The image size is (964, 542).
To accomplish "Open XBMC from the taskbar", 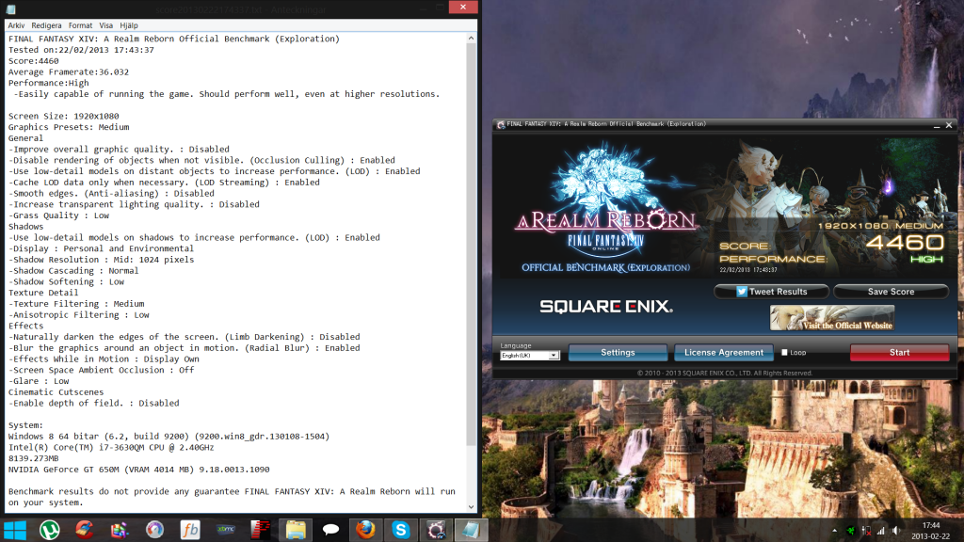I will pyautogui.click(x=225, y=529).
